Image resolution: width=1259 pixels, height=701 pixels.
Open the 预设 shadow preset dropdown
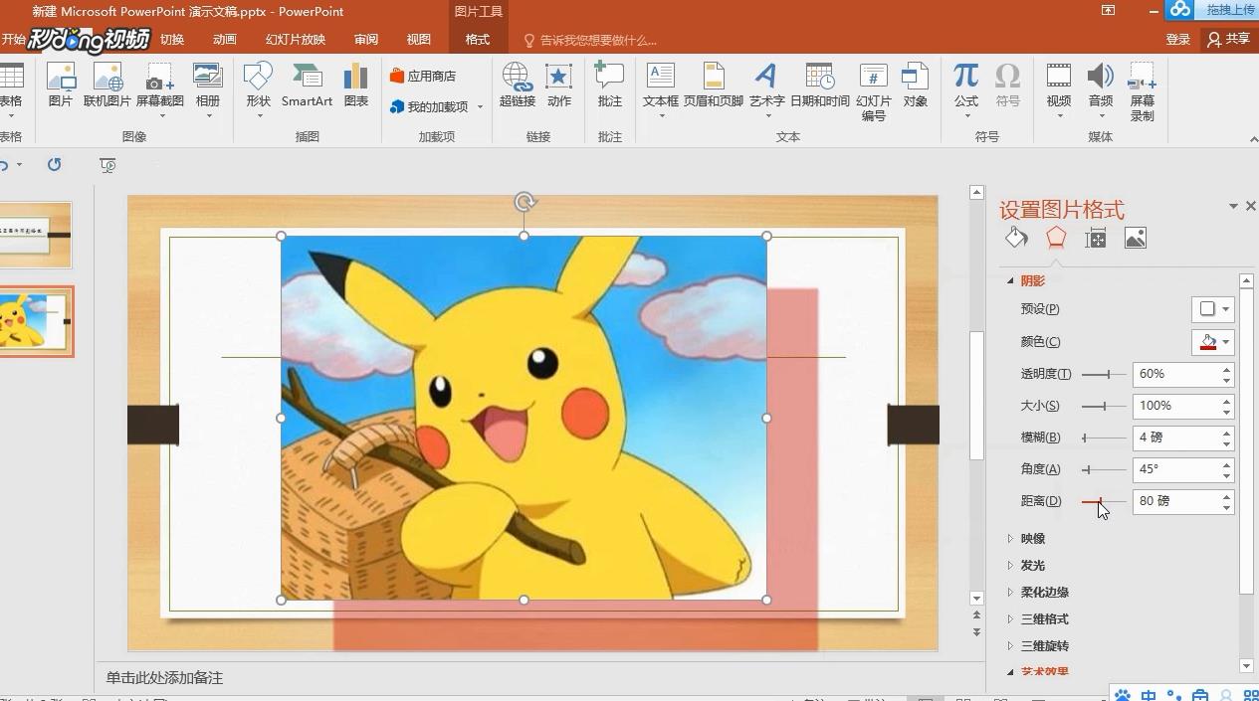tap(1212, 309)
